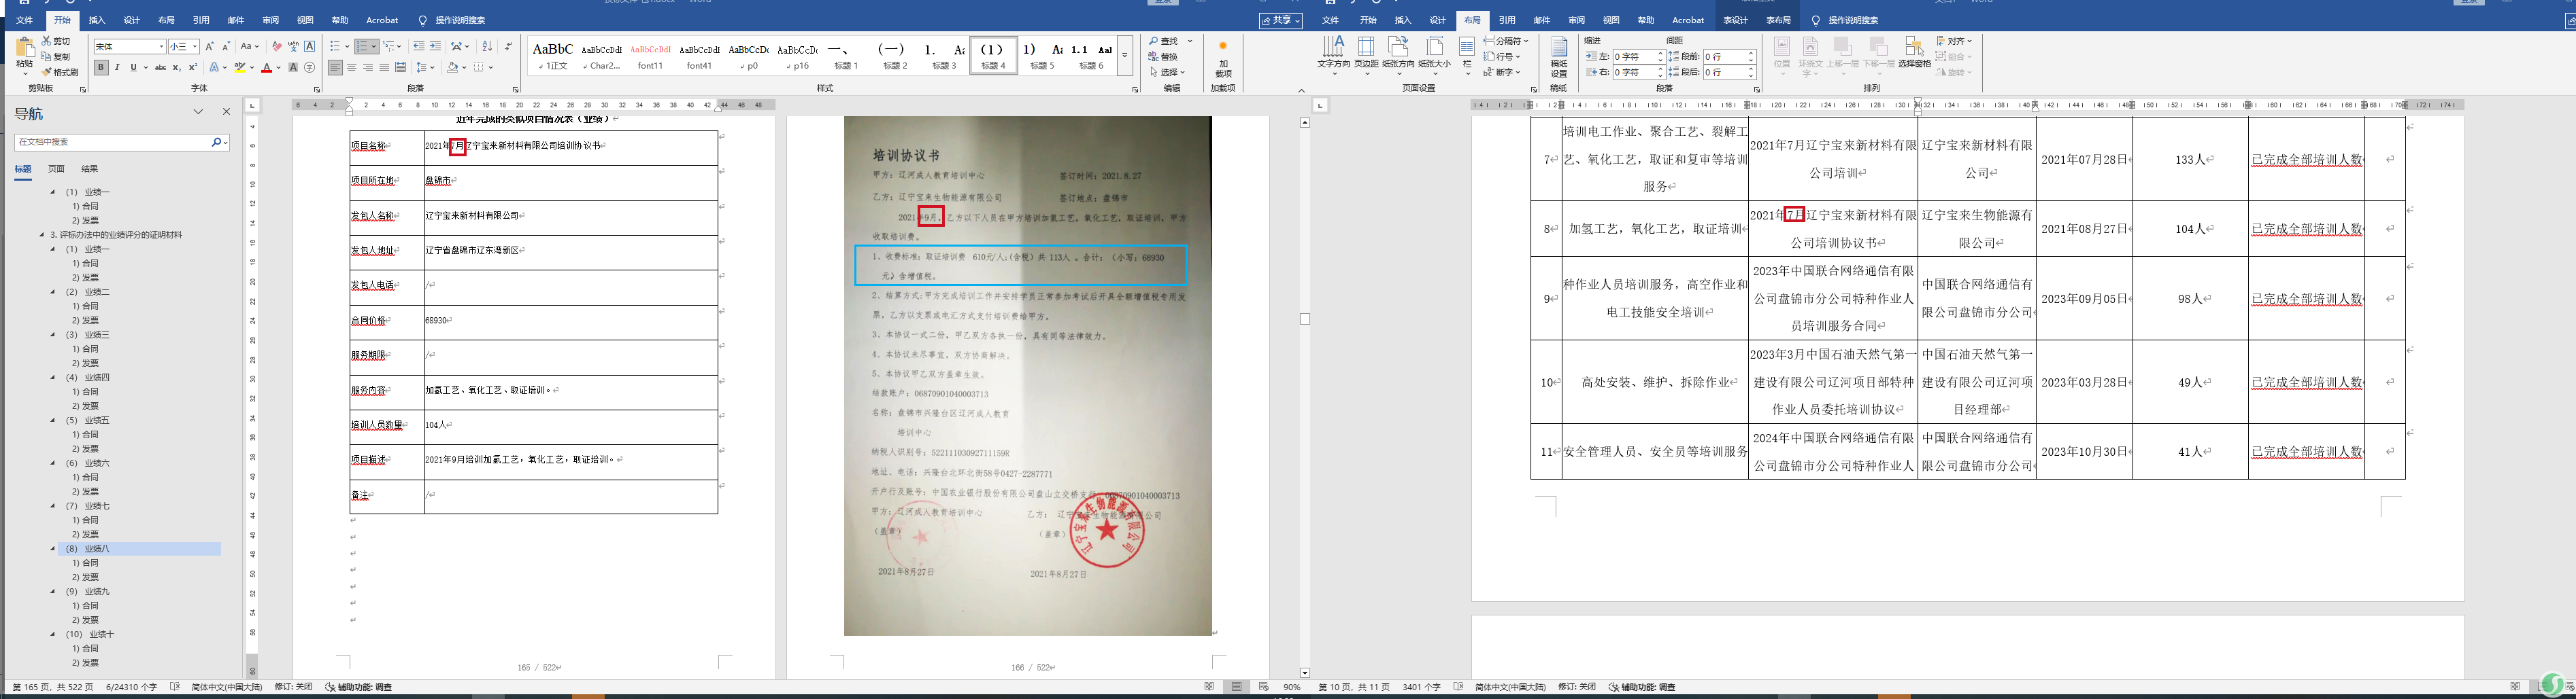The height and width of the screenshot is (699, 2576).
Task: Switch navigation pane to Pages (页面) tab
Action: 56,168
